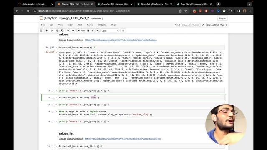Click the selected Author.objects.values("name") cell
Viewport: 267px width, 150px height.
(x=141, y=97)
